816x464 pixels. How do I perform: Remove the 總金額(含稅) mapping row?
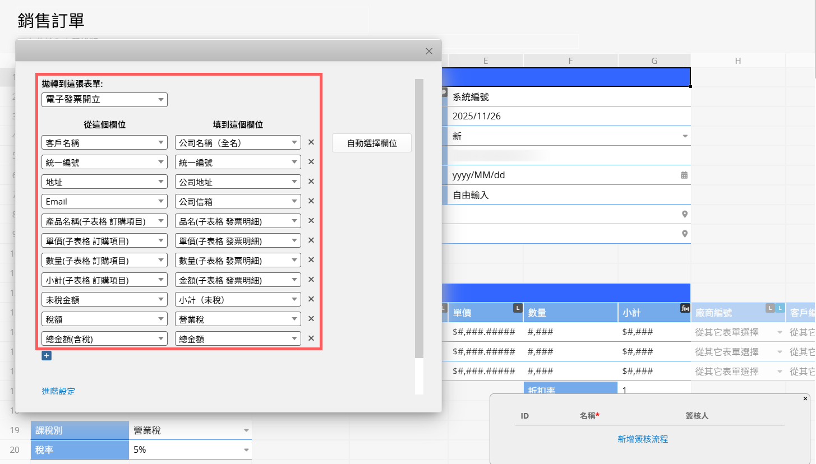coord(311,338)
